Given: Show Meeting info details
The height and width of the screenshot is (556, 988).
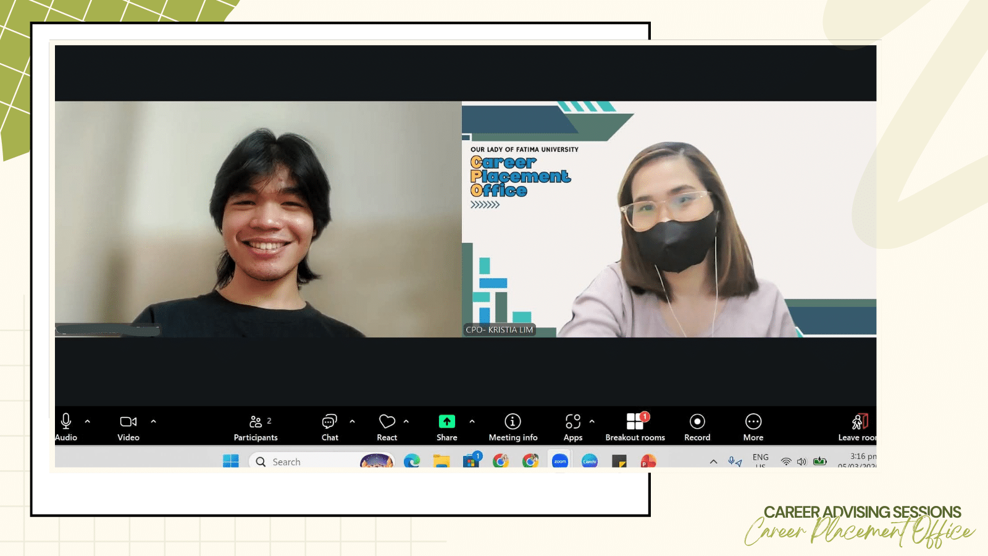Looking at the screenshot, I should click(x=513, y=427).
